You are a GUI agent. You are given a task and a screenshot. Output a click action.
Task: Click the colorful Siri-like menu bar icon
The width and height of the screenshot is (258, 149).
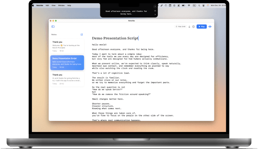pyautogui.click(x=208, y=5)
